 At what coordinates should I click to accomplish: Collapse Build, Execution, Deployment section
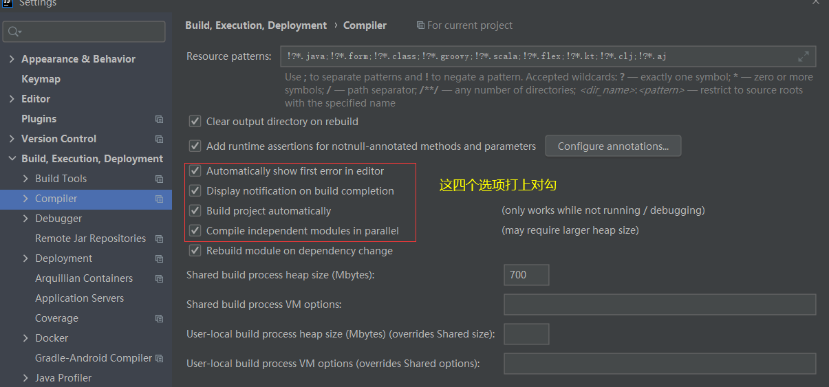(x=12, y=159)
